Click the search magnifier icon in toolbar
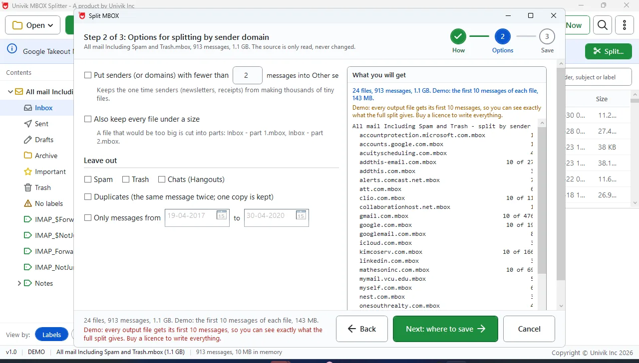 pos(603,25)
